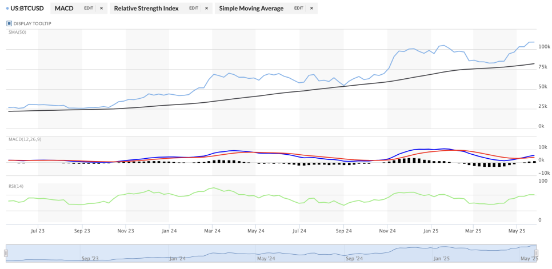Click the Sep 24 axis label
Screen dimensions: 552x269
[x=344, y=231]
